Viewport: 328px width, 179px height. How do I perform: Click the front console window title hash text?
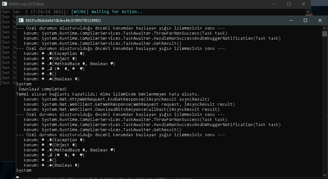click(x=63, y=20)
